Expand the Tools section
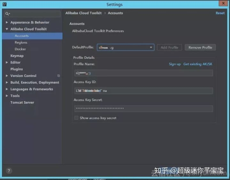The height and width of the screenshot is (180, 230). point(7,96)
